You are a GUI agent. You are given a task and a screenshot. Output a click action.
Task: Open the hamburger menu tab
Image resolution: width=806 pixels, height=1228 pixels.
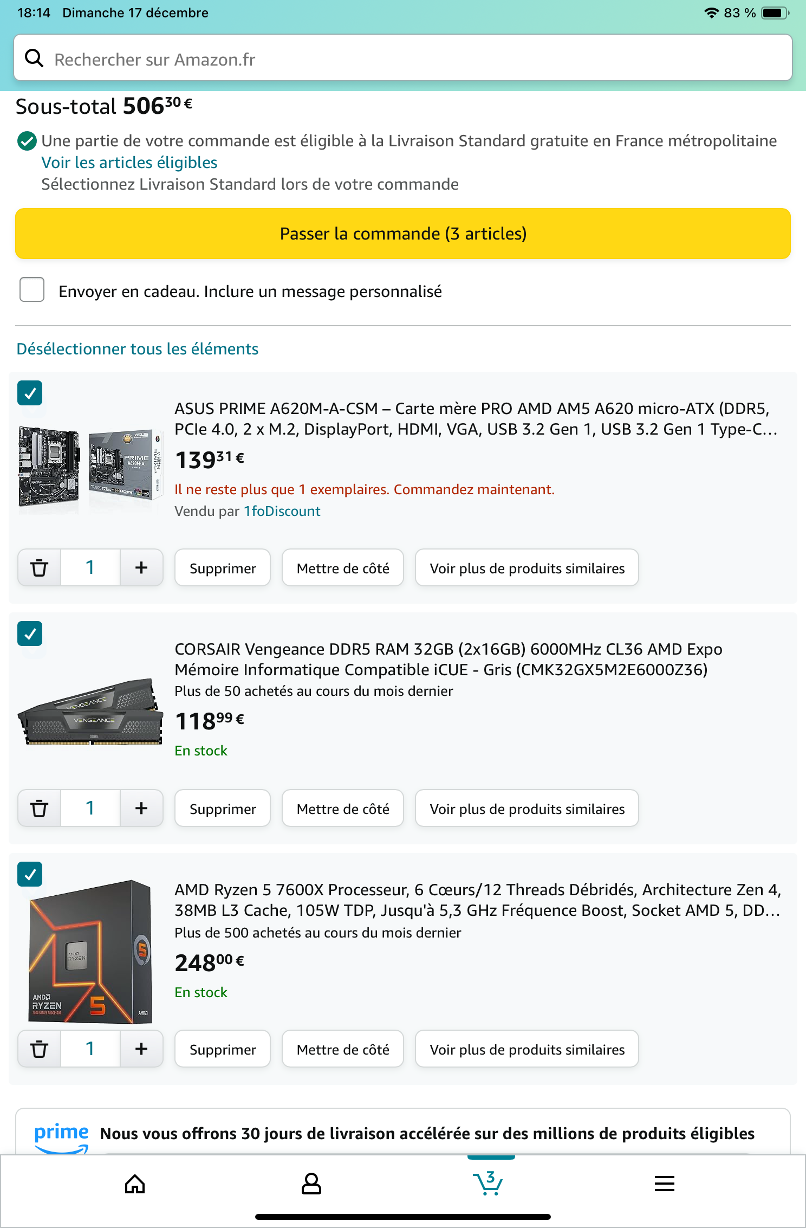tap(665, 1184)
